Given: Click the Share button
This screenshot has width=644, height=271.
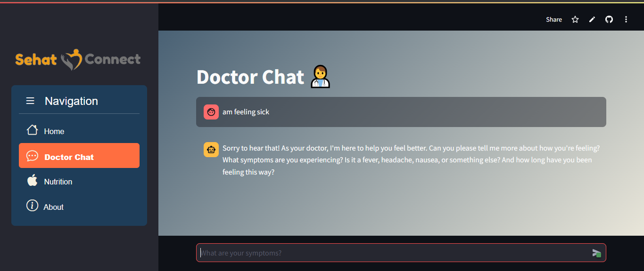Looking at the screenshot, I should [x=553, y=19].
